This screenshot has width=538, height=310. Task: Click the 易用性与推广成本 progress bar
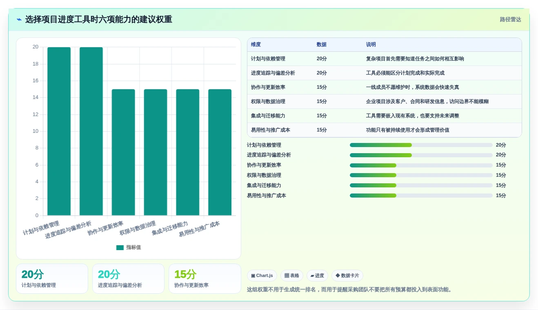point(421,196)
